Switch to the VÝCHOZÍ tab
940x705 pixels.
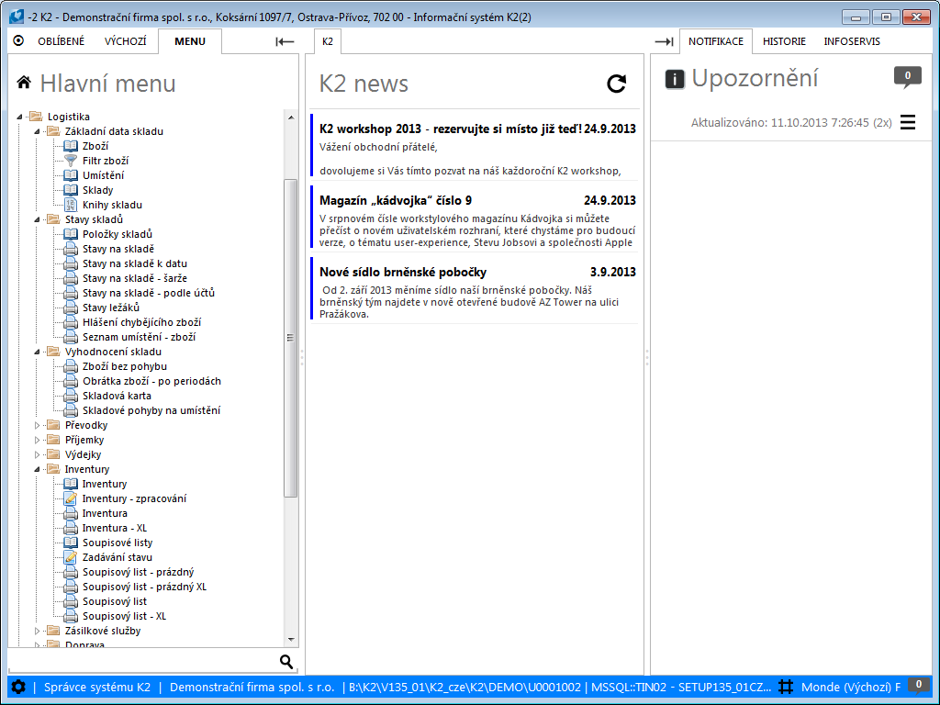pos(125,41)
